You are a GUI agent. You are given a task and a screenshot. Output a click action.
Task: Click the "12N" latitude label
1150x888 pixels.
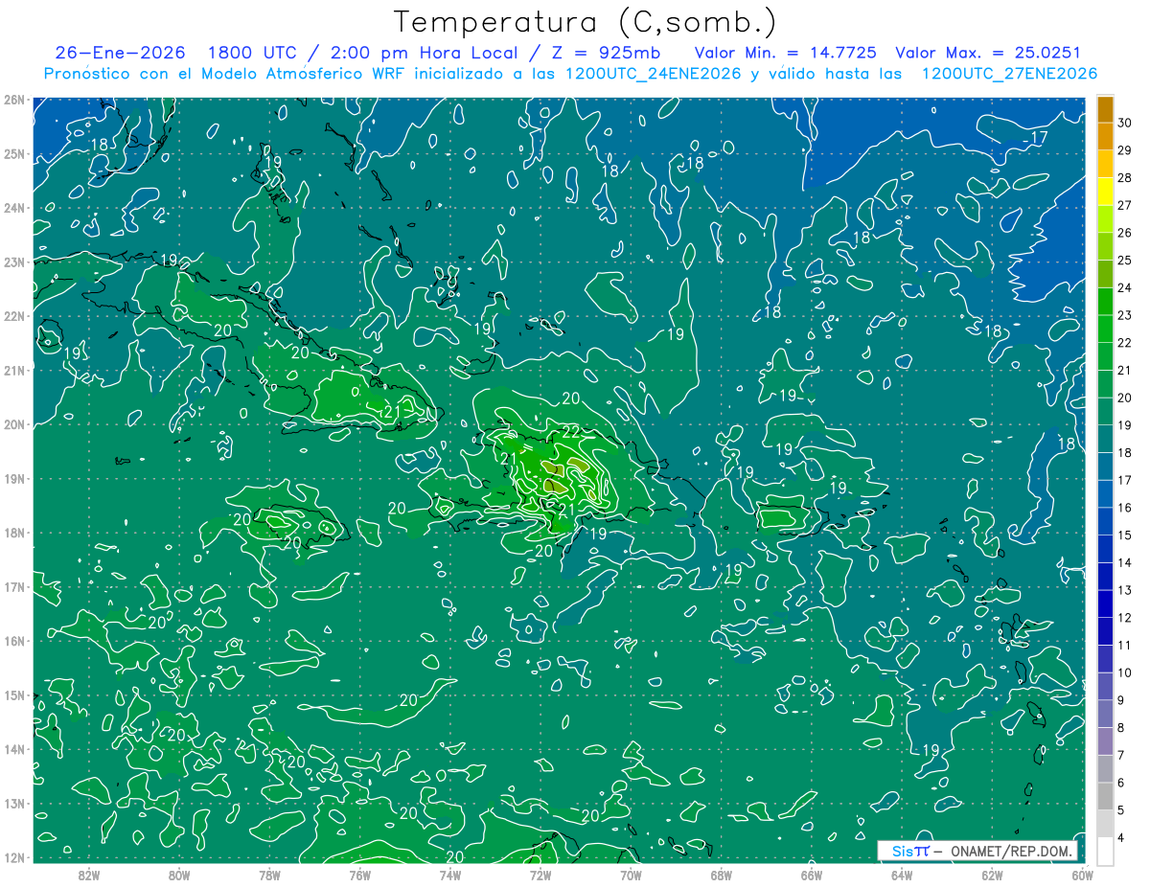click(x=13, y=857)
